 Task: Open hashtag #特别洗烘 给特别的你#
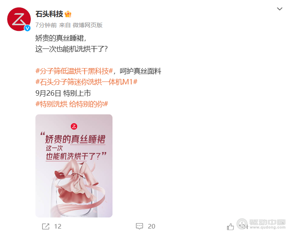click(72, 104)
